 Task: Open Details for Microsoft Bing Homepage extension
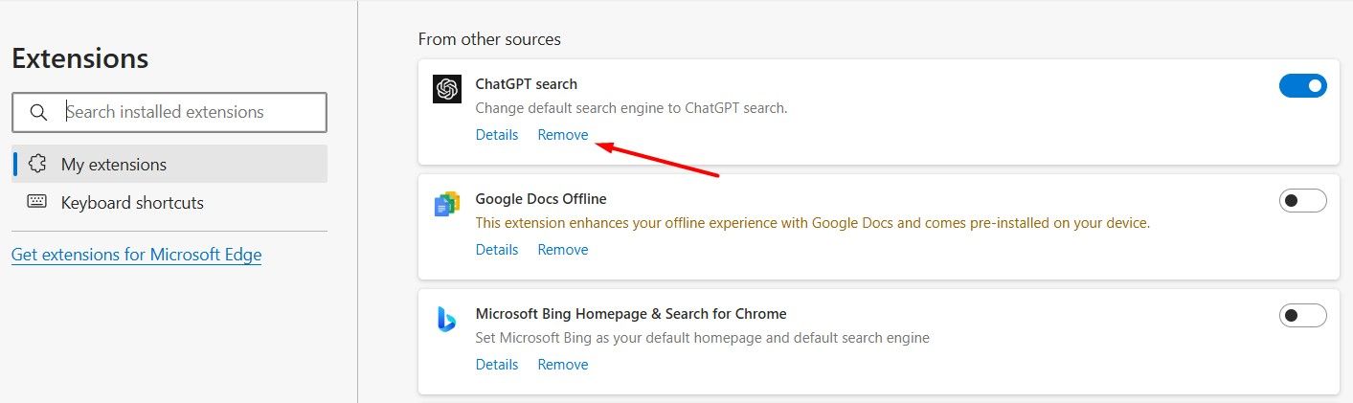497,365
